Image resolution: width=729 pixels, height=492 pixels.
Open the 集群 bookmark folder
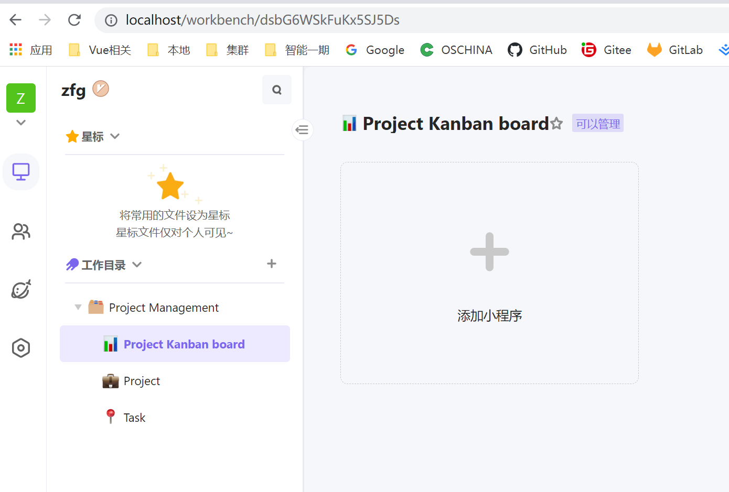pos(227,50)
